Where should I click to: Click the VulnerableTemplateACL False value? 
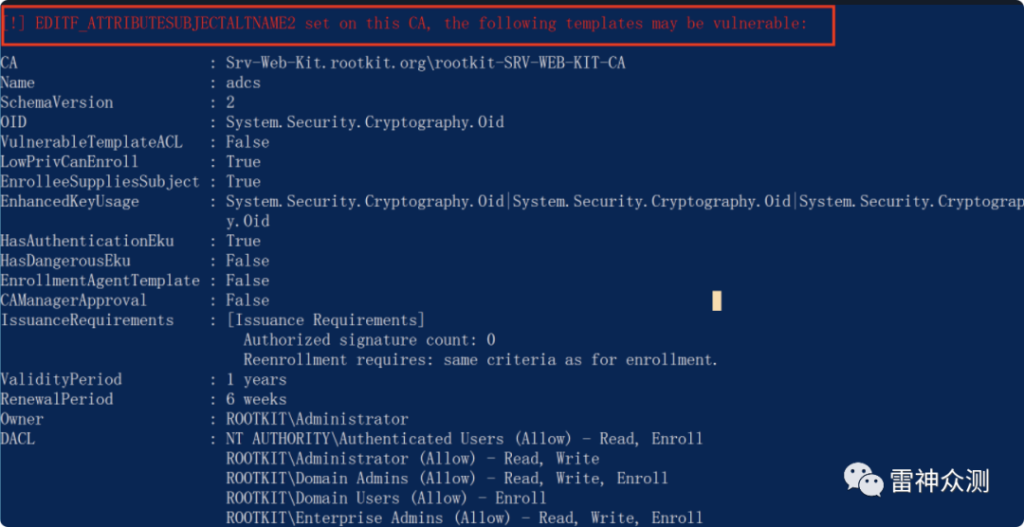[x=247, y=142]
